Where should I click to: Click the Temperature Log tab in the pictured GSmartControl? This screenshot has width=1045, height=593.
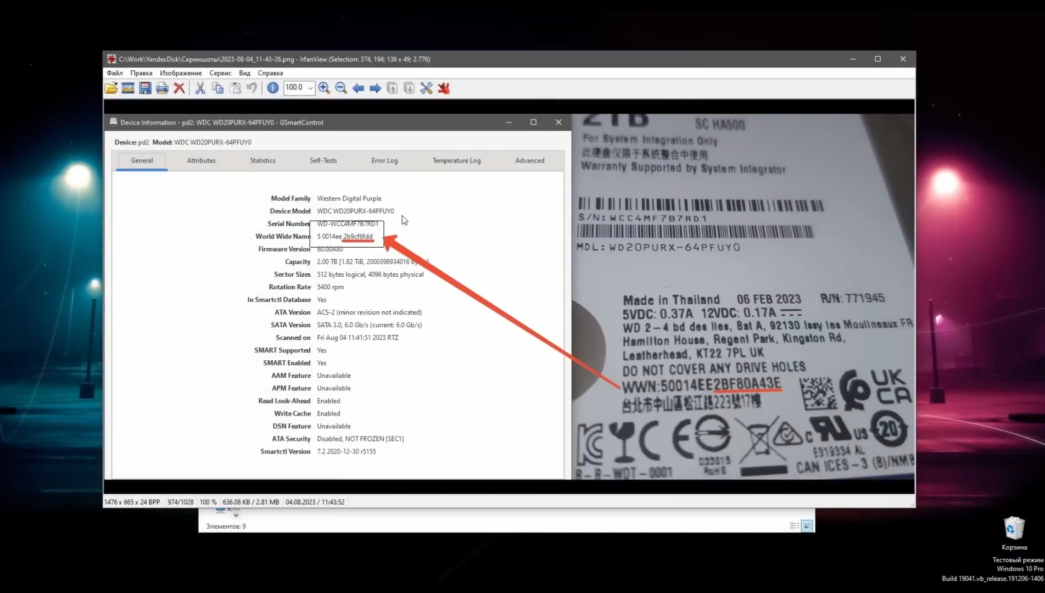tap(456, 160)
